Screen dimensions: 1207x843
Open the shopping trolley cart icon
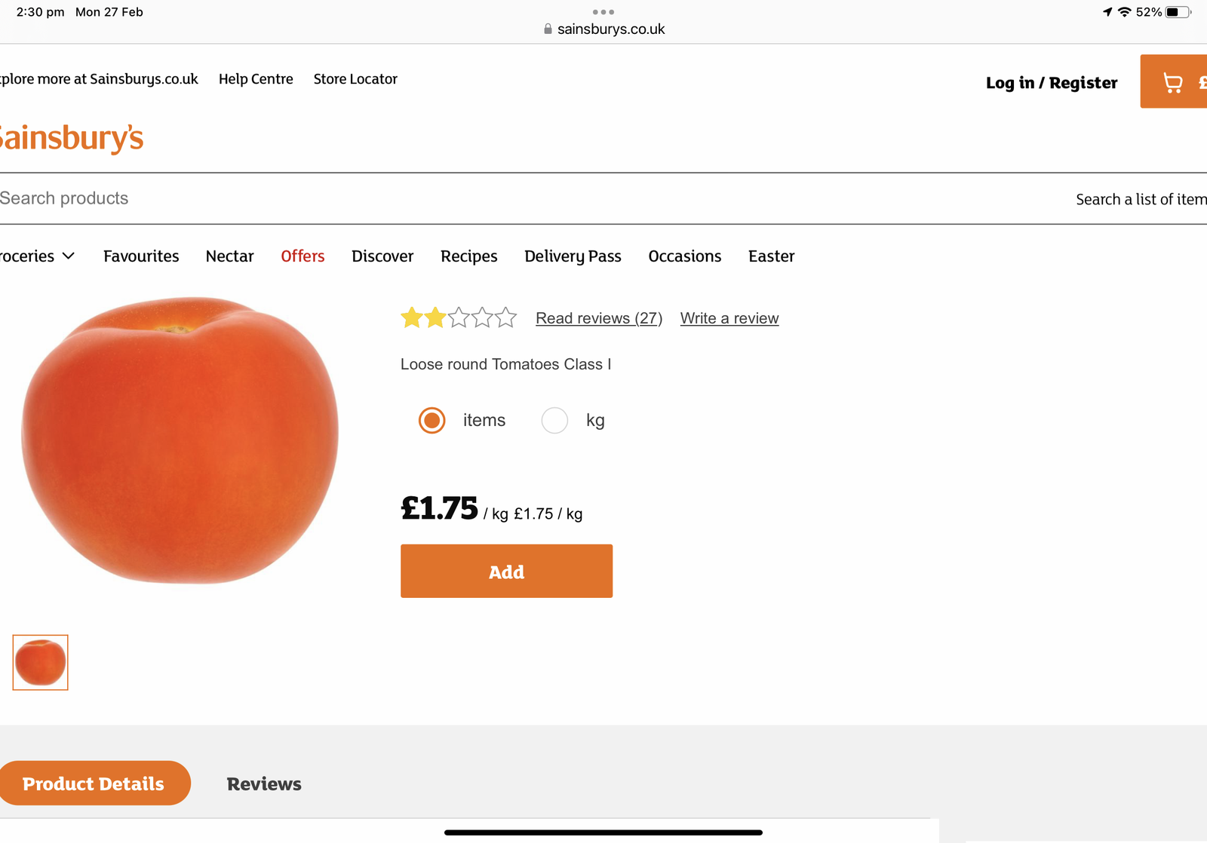pos(1172,82)
